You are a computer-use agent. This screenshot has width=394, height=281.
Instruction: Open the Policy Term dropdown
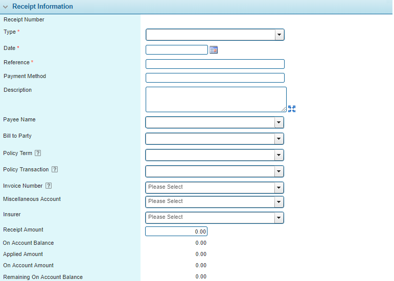point(279,155)
